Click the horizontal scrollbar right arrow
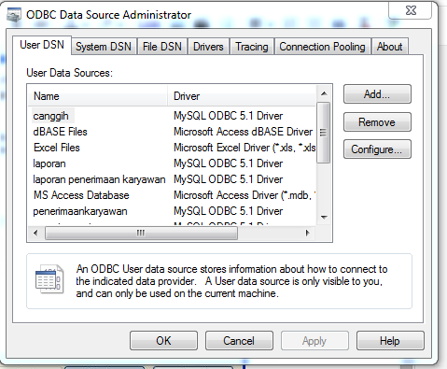Screen dimensions: 447x369 click(307, 233)
